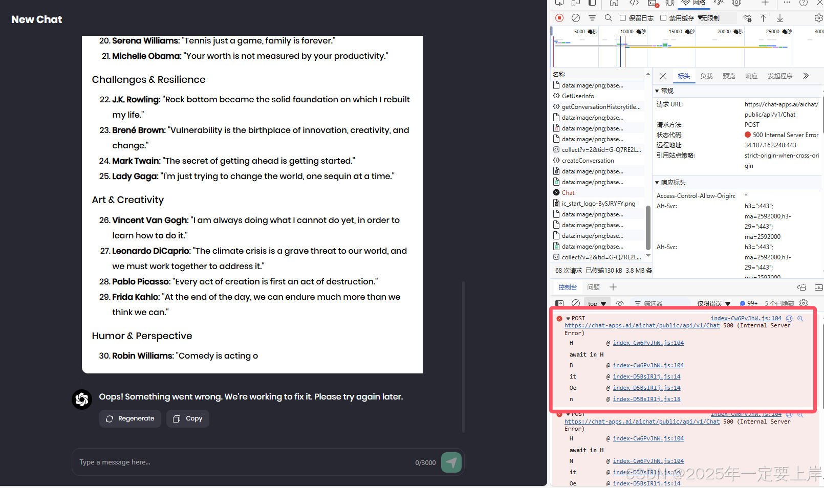Screen dimensions: 824x488
Task: Click the 99+ issues counter
Action: coord(749,303)
